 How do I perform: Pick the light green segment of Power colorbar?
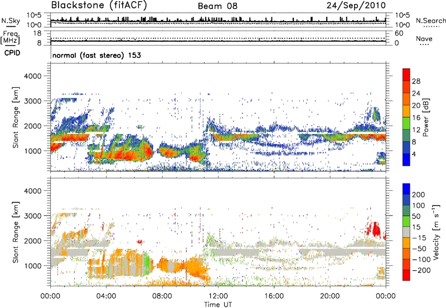[x=406, y=123]
